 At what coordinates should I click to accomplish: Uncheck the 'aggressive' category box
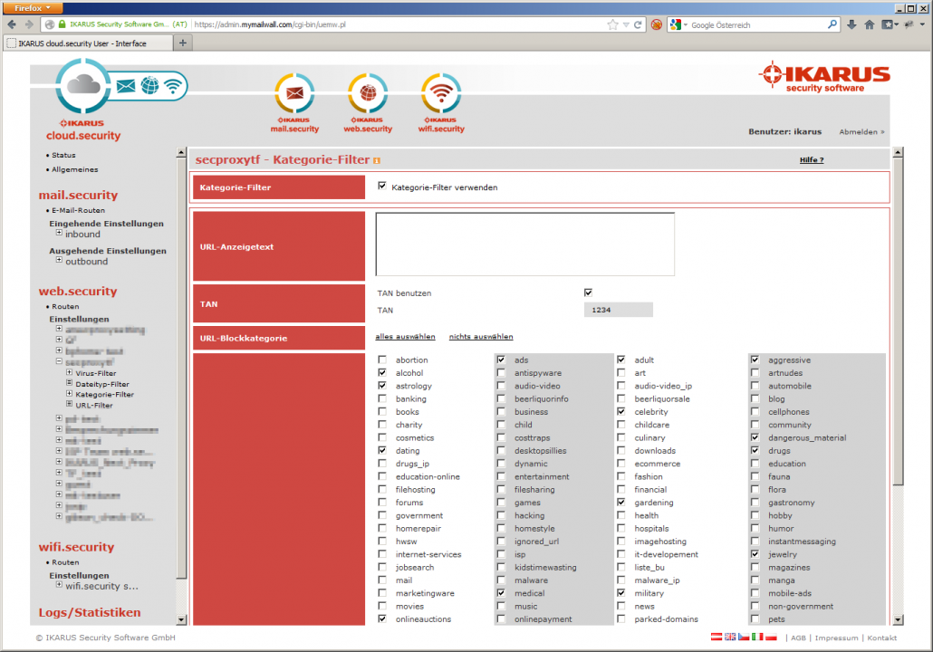755,360
